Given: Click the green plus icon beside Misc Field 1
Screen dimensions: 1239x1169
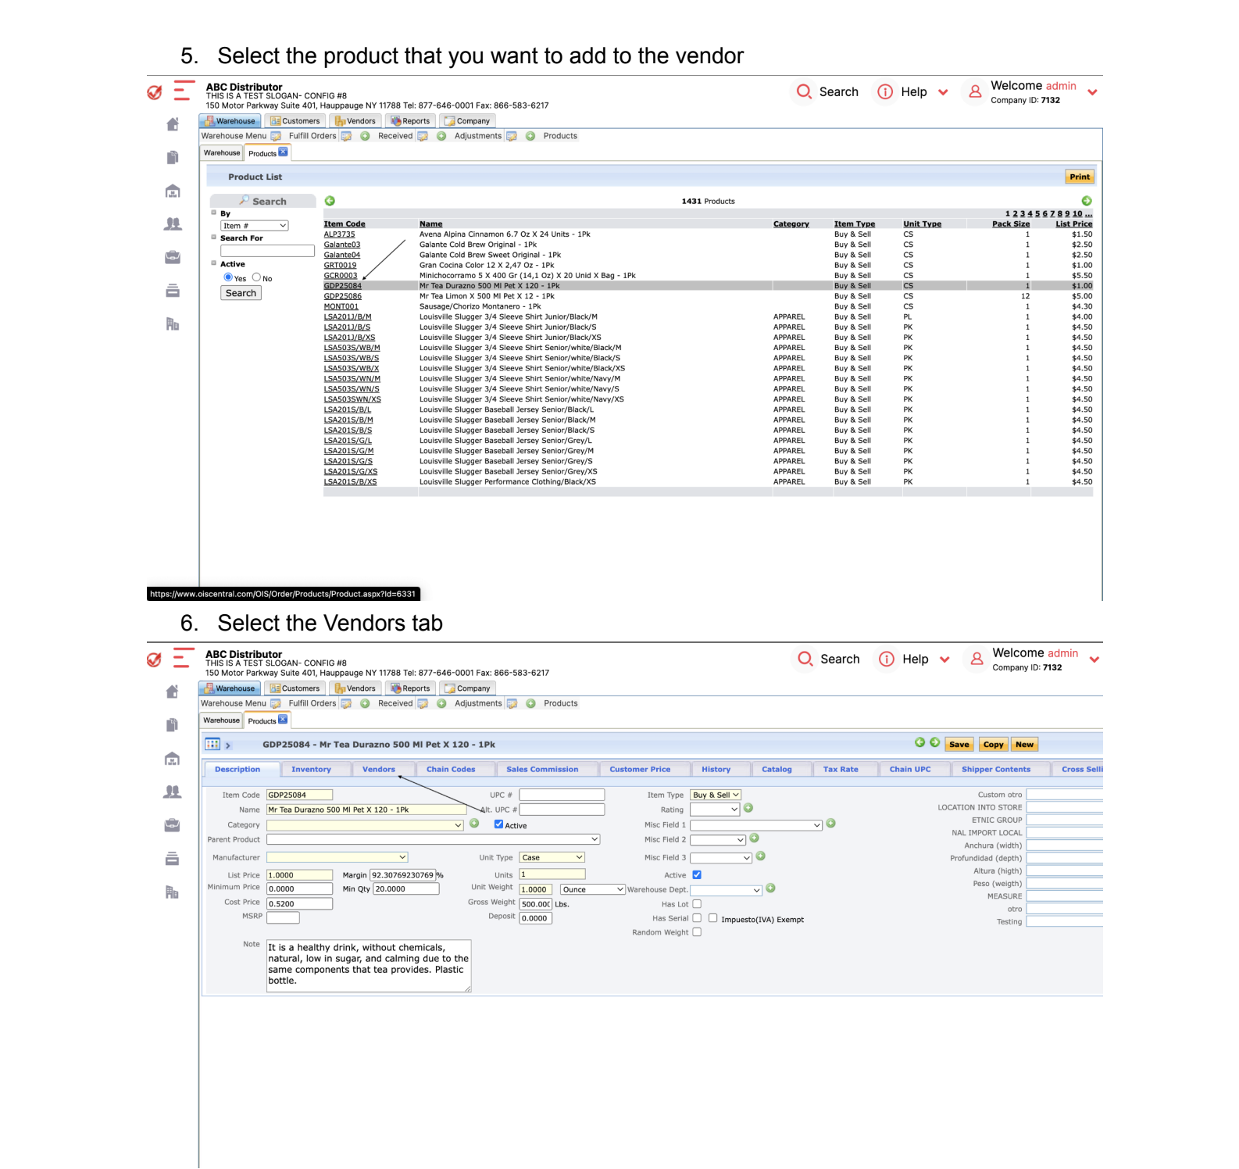Looking at the screenshot, I should [831, 824].
